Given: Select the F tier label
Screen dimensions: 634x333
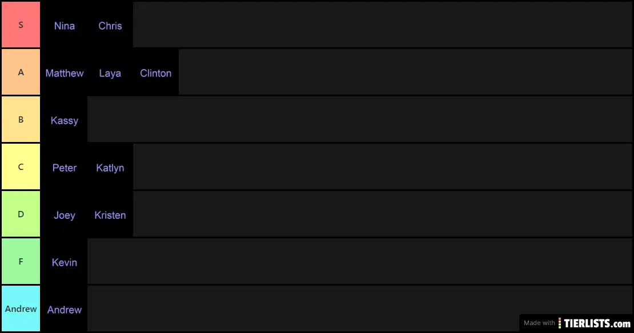Looking at the screenshot, I should pyautogui.click(x=21, y=261).
